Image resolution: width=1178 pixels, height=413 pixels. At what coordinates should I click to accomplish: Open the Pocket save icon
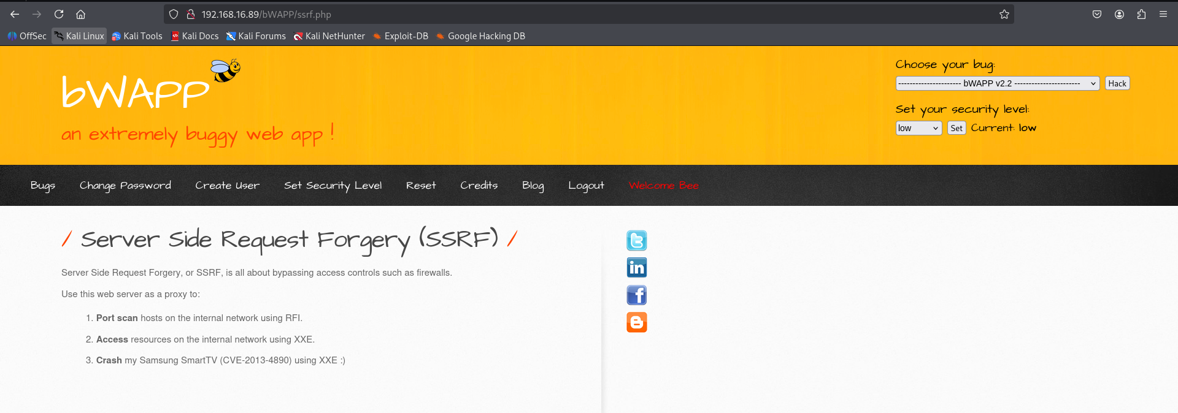click(1097, 14)
